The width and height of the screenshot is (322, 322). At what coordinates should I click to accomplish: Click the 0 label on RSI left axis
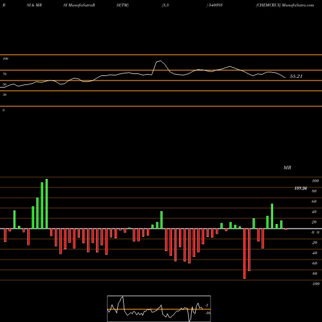point(3,110)
